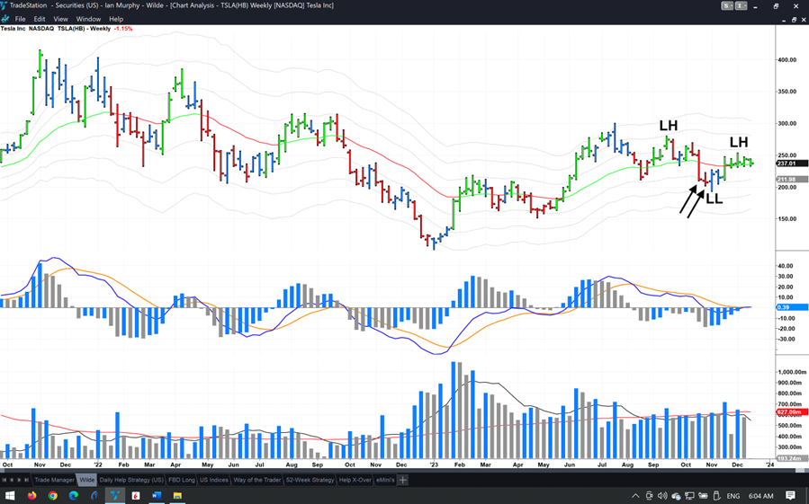Click the TradeStation icon in the taskbar
The image size is (809, 504).
(115, 496)
